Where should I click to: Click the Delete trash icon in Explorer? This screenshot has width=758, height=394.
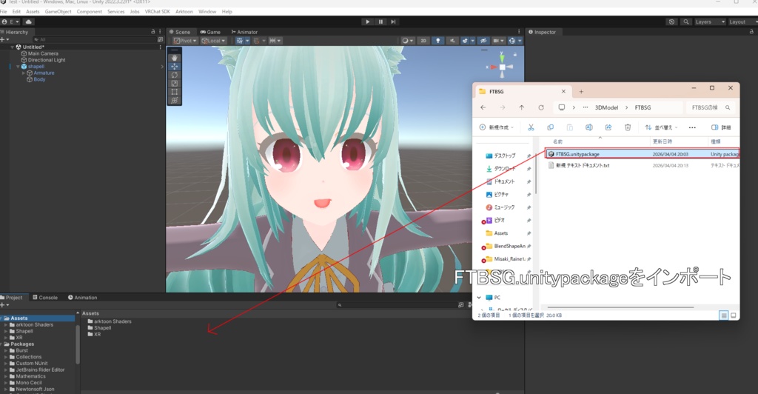(628, 127)
